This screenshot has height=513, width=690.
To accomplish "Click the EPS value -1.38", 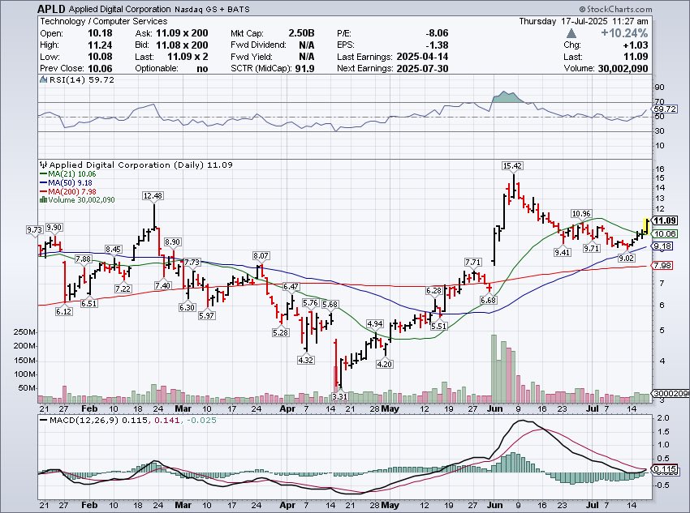I will (x=437, y=45).
